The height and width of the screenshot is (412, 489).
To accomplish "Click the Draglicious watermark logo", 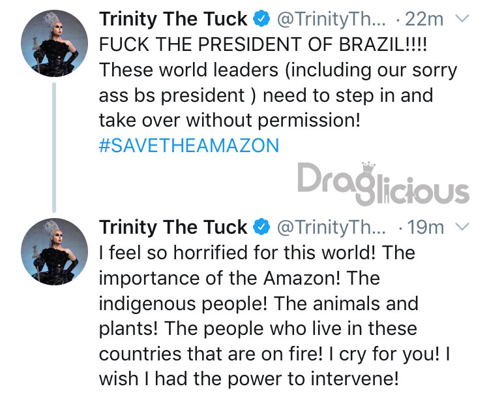I will coord(383,184).
